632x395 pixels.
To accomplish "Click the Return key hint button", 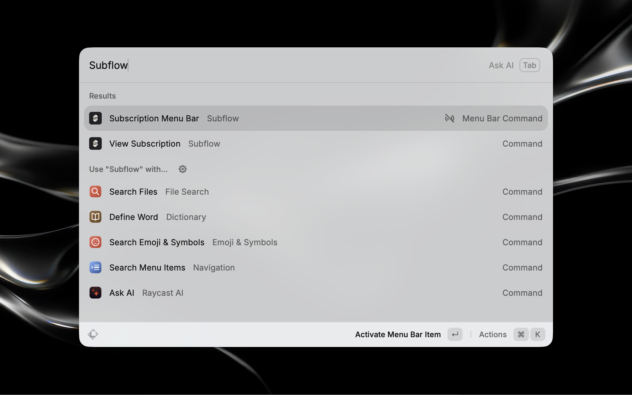I will point(455,334).
